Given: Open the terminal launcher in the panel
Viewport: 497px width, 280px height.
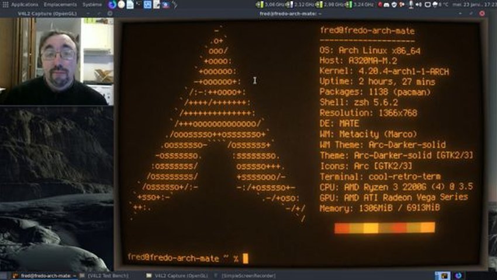Looking at the screenshot, I should [139, 3].
